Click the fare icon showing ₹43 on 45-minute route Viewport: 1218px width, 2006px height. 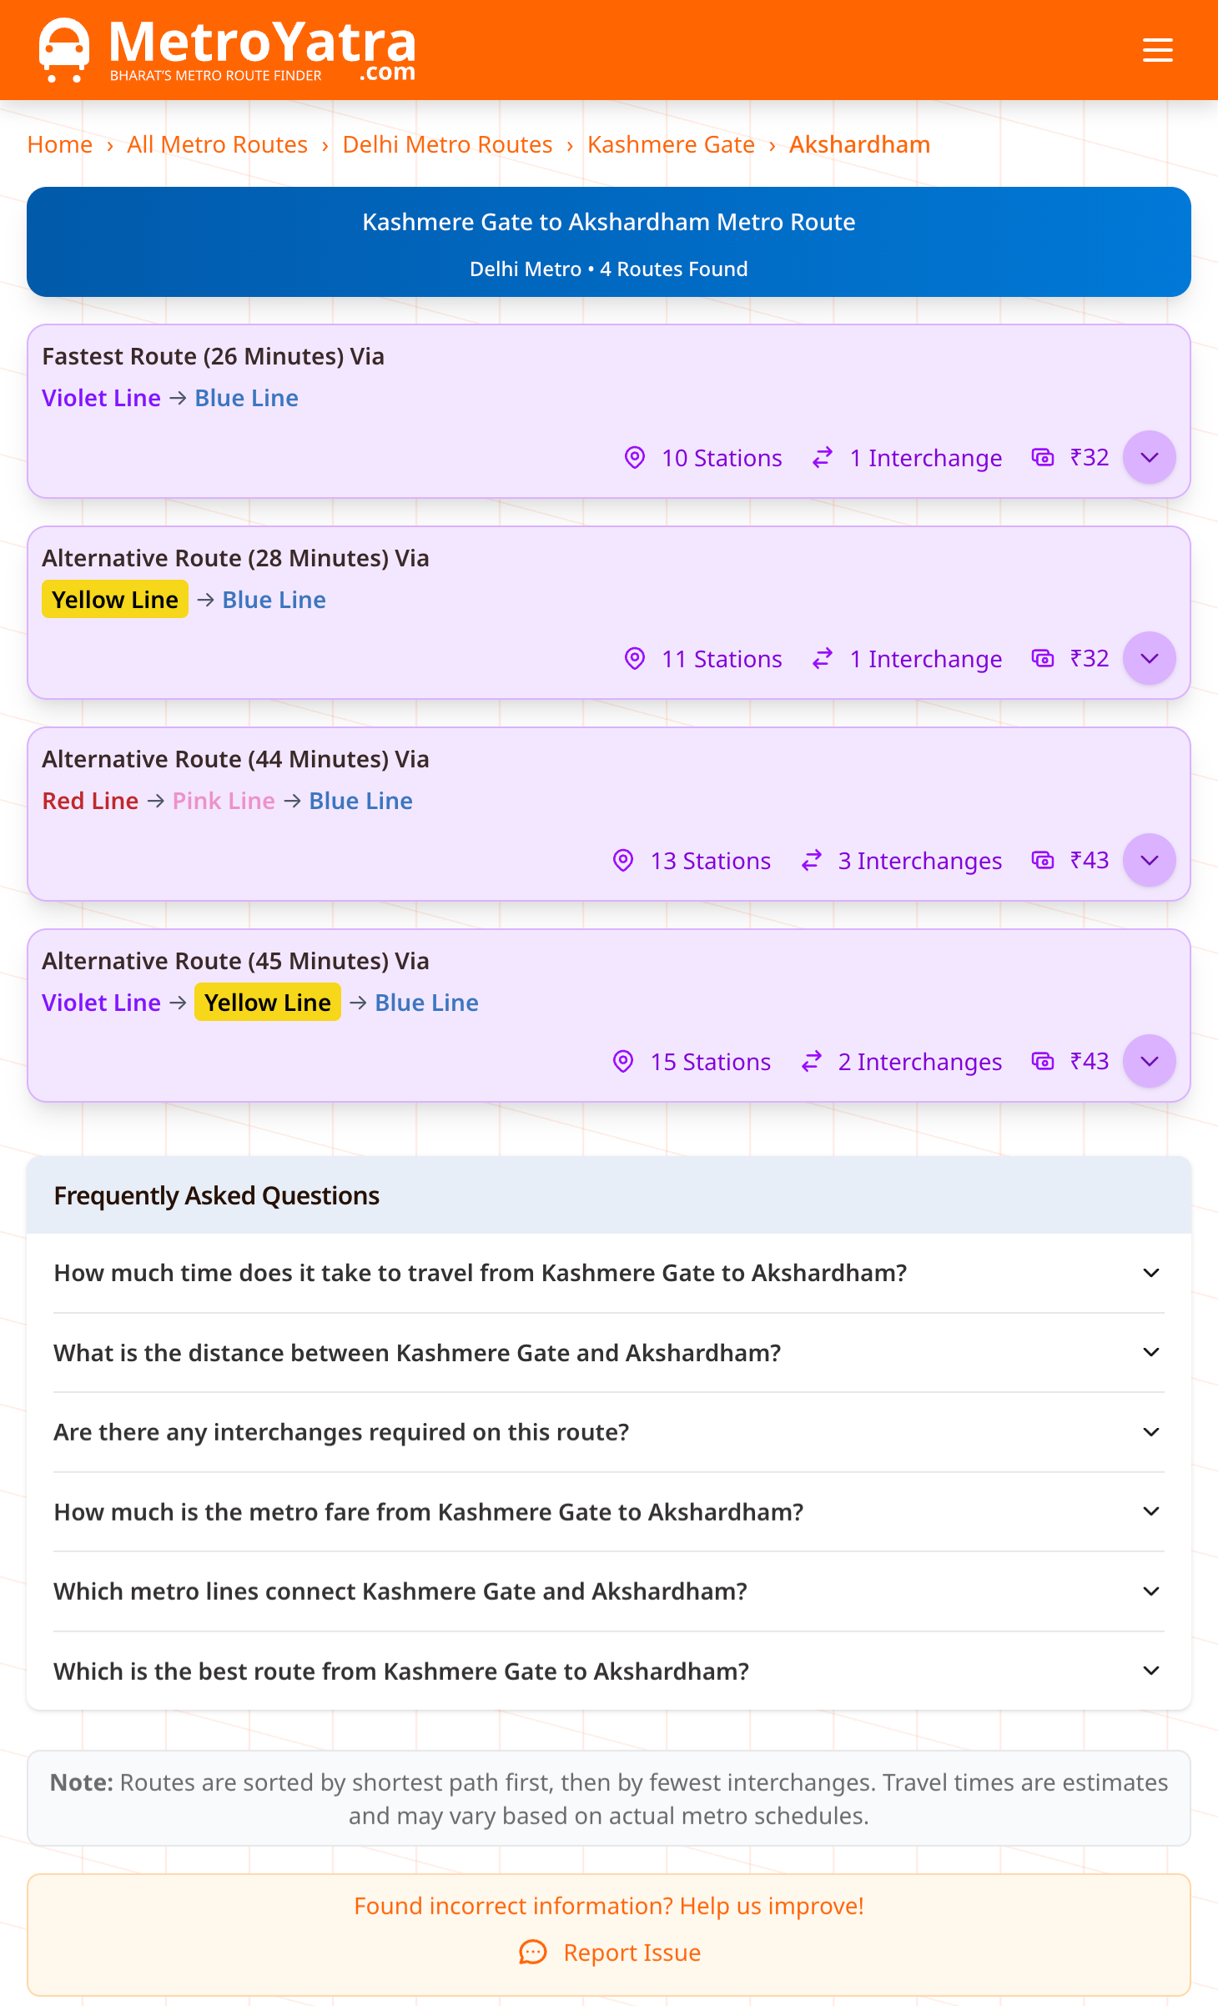(1043, 1061)
